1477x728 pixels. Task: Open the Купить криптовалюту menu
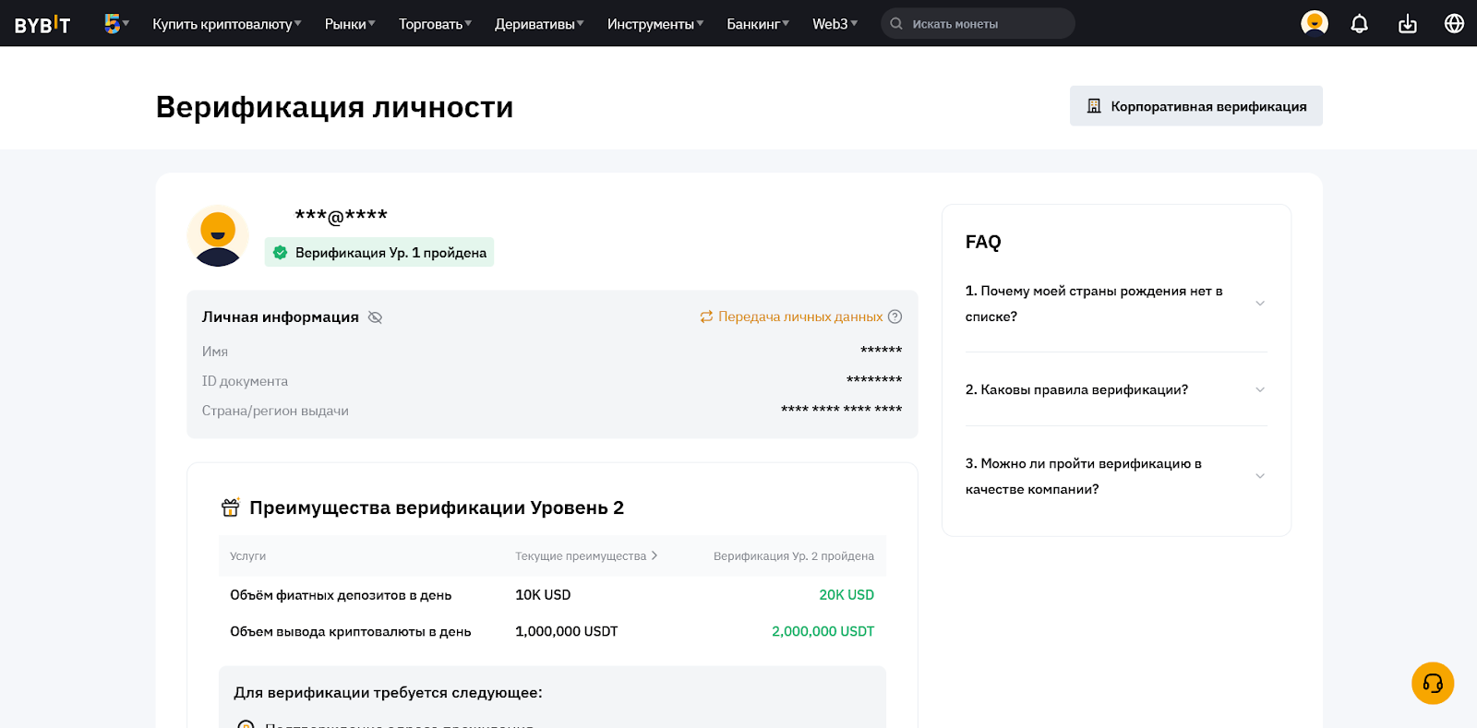tap(226, 24)
